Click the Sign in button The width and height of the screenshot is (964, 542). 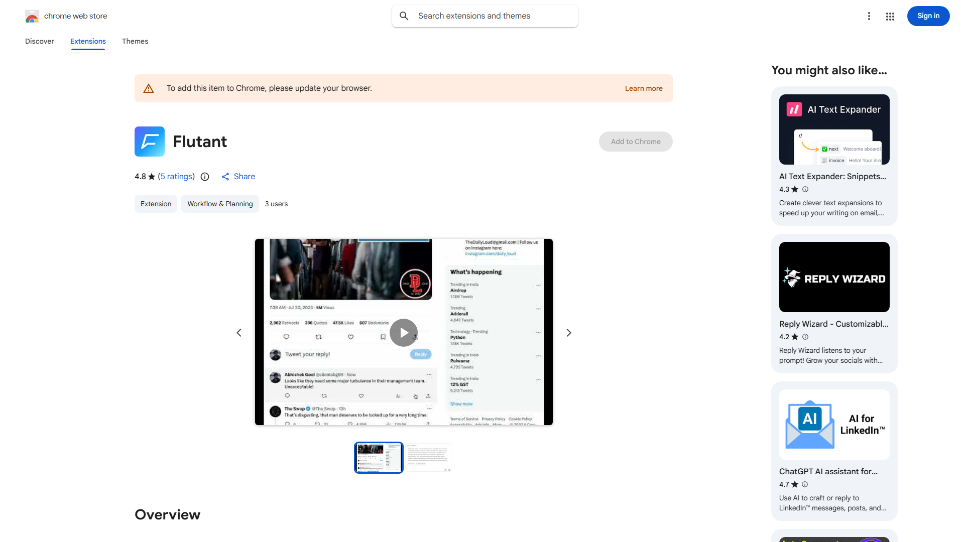click(928, 16)
